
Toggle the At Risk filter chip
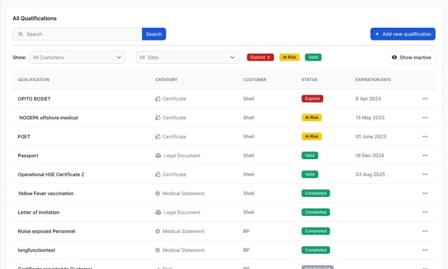[289, 57]
